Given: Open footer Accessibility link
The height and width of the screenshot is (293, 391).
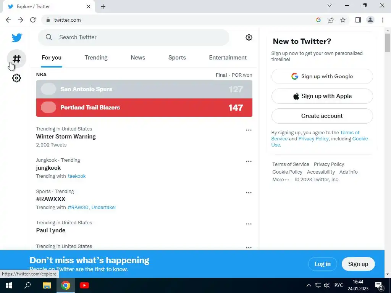Looking at the screenshot, I should click(321, 172).
